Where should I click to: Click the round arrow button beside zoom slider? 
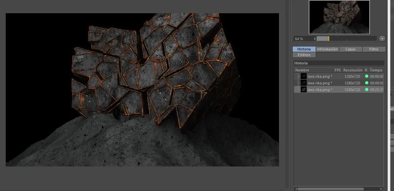382,39
